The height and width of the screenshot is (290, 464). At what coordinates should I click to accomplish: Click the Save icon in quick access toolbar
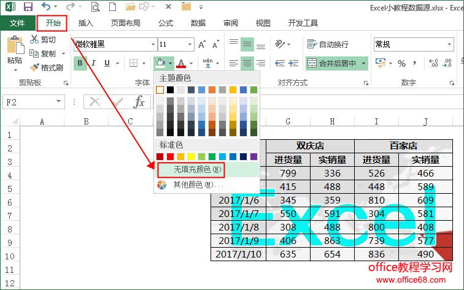click(28, 7)
